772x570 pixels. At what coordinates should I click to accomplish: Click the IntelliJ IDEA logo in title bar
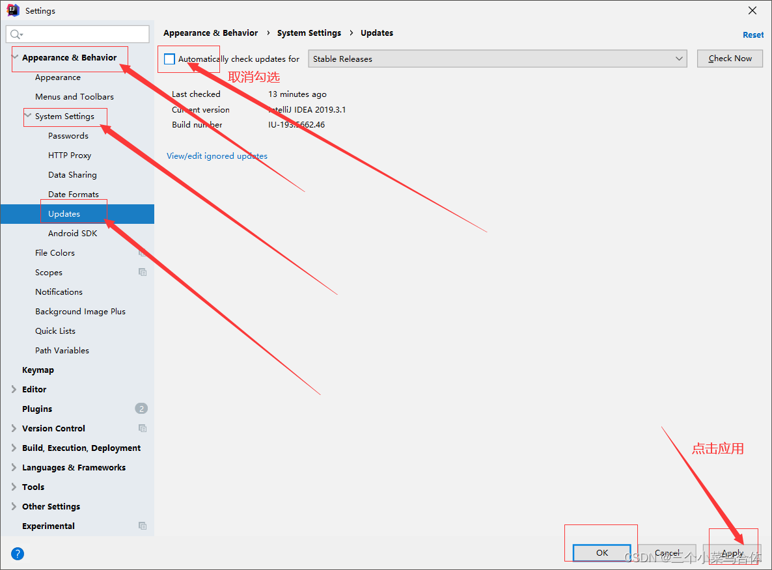[x=13, y=10]
